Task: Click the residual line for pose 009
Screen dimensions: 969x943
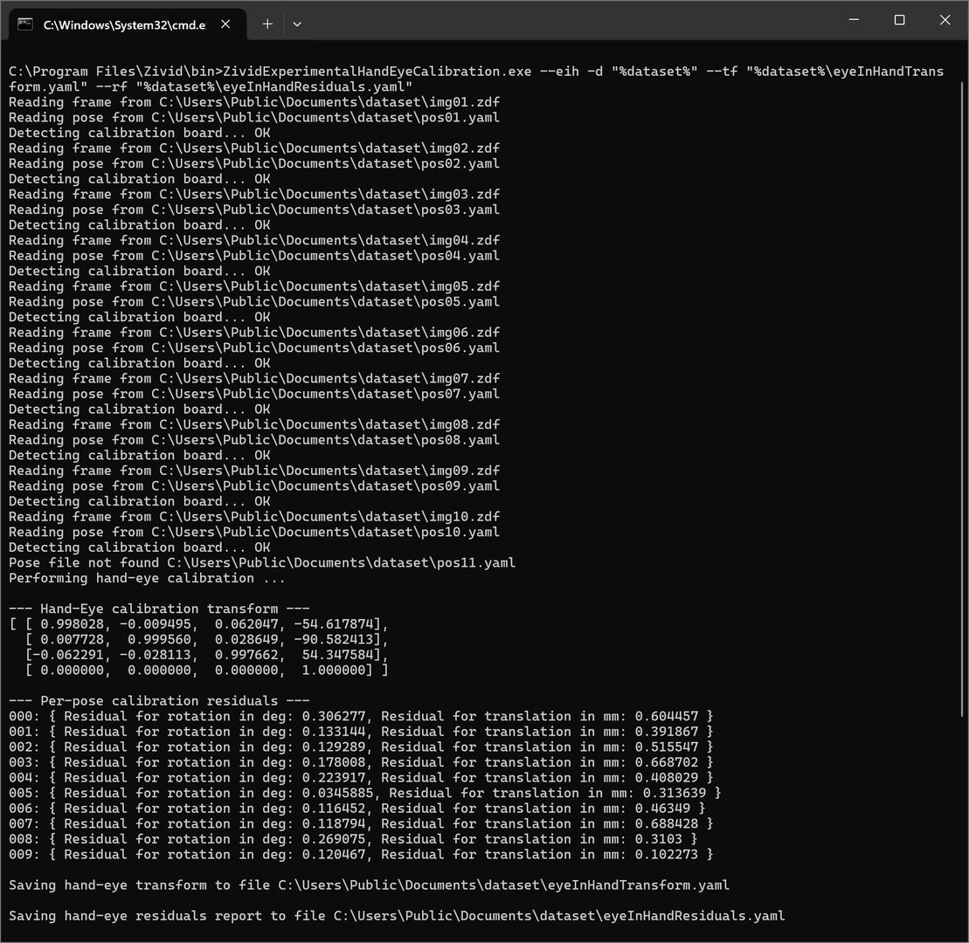Action: (x=361, y=854)
